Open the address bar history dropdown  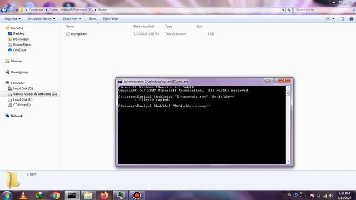(283, 10)
